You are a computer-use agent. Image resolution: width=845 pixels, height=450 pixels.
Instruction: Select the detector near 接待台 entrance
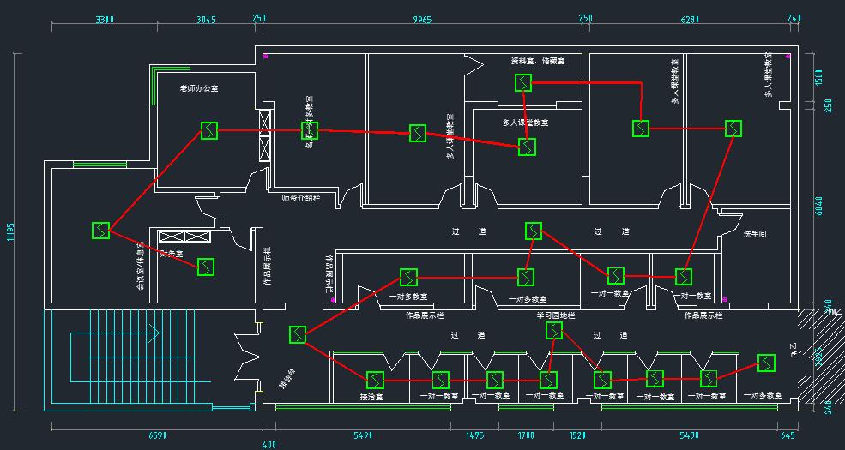point(298,334)
